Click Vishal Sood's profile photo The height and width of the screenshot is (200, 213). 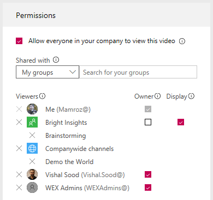pyautogui.click(x=32, y=174)
